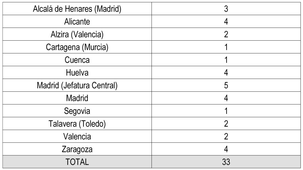This screenshot has height=170, width=303.
Task: Click the Zaragoza cell
Action: [x=77, y=149]
